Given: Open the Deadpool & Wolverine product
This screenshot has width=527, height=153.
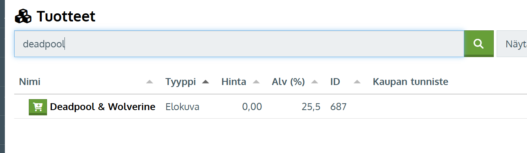Looking at the screenshot, I should point(103,107).
